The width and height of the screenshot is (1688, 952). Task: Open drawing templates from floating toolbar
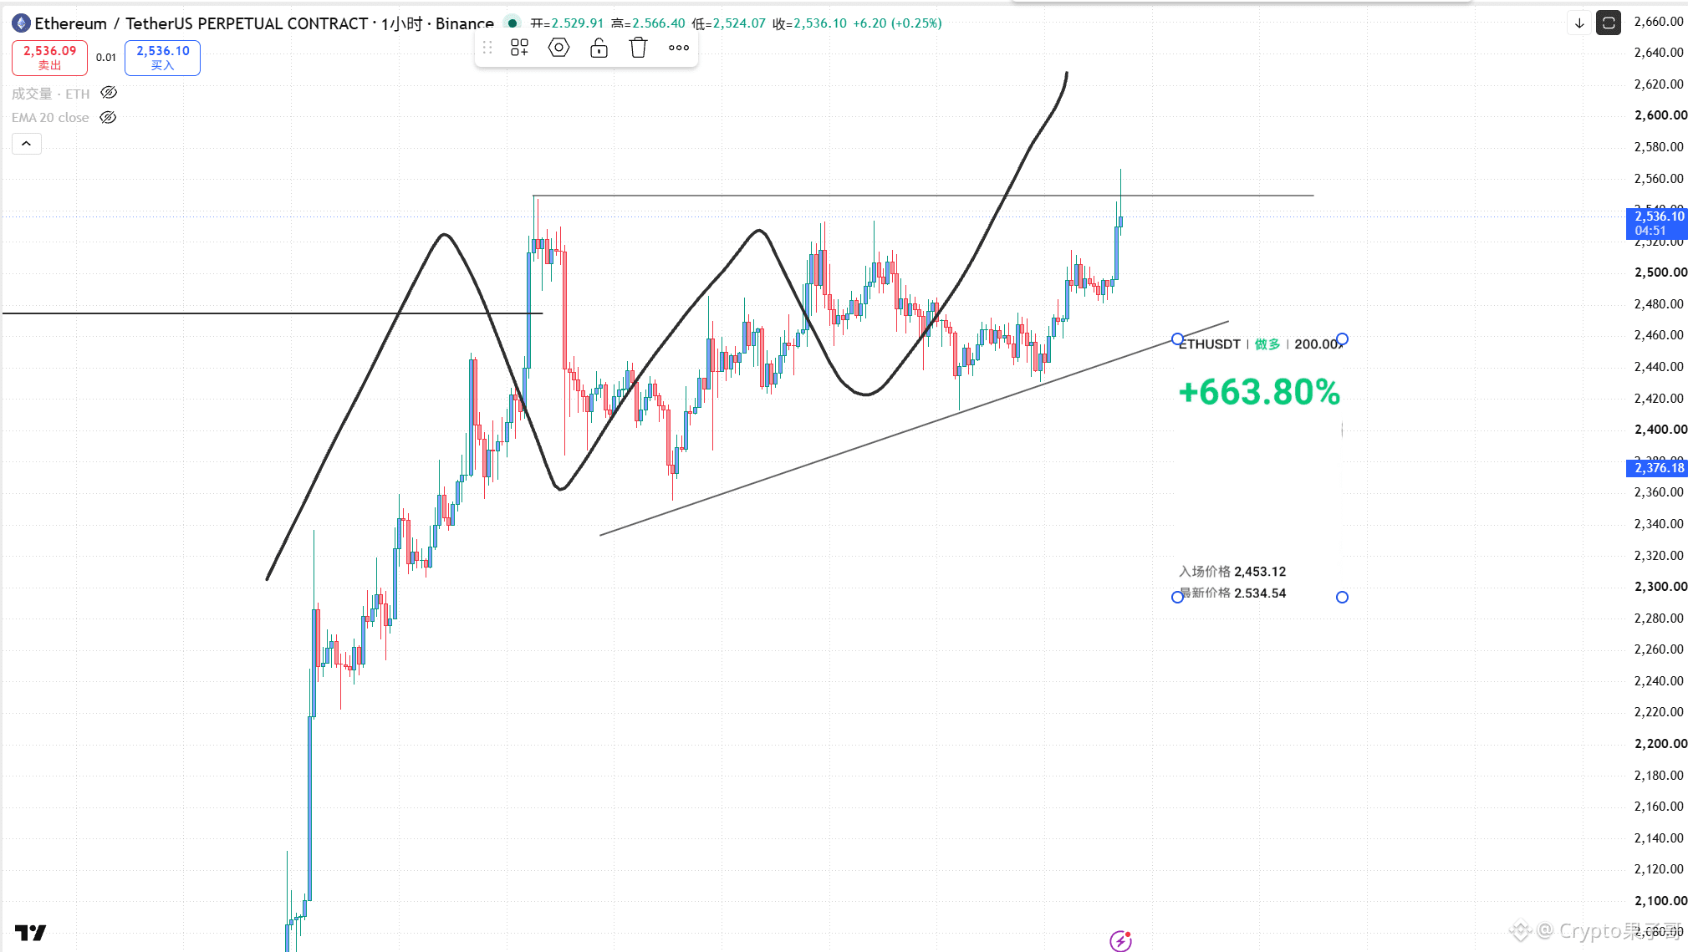(519, 48)
